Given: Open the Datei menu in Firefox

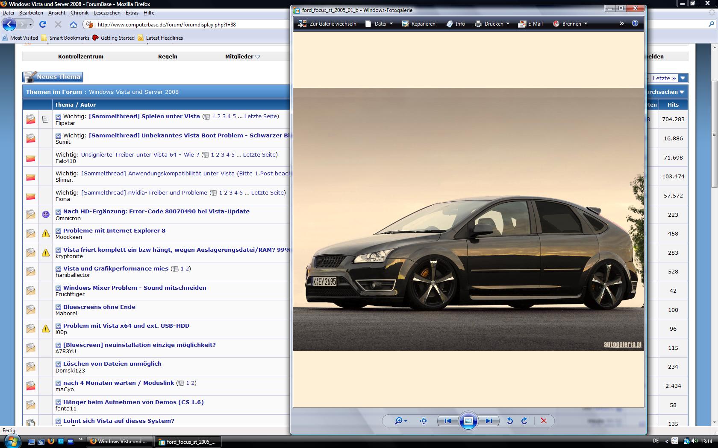Looking at the screenshot, I should (8, 13).
